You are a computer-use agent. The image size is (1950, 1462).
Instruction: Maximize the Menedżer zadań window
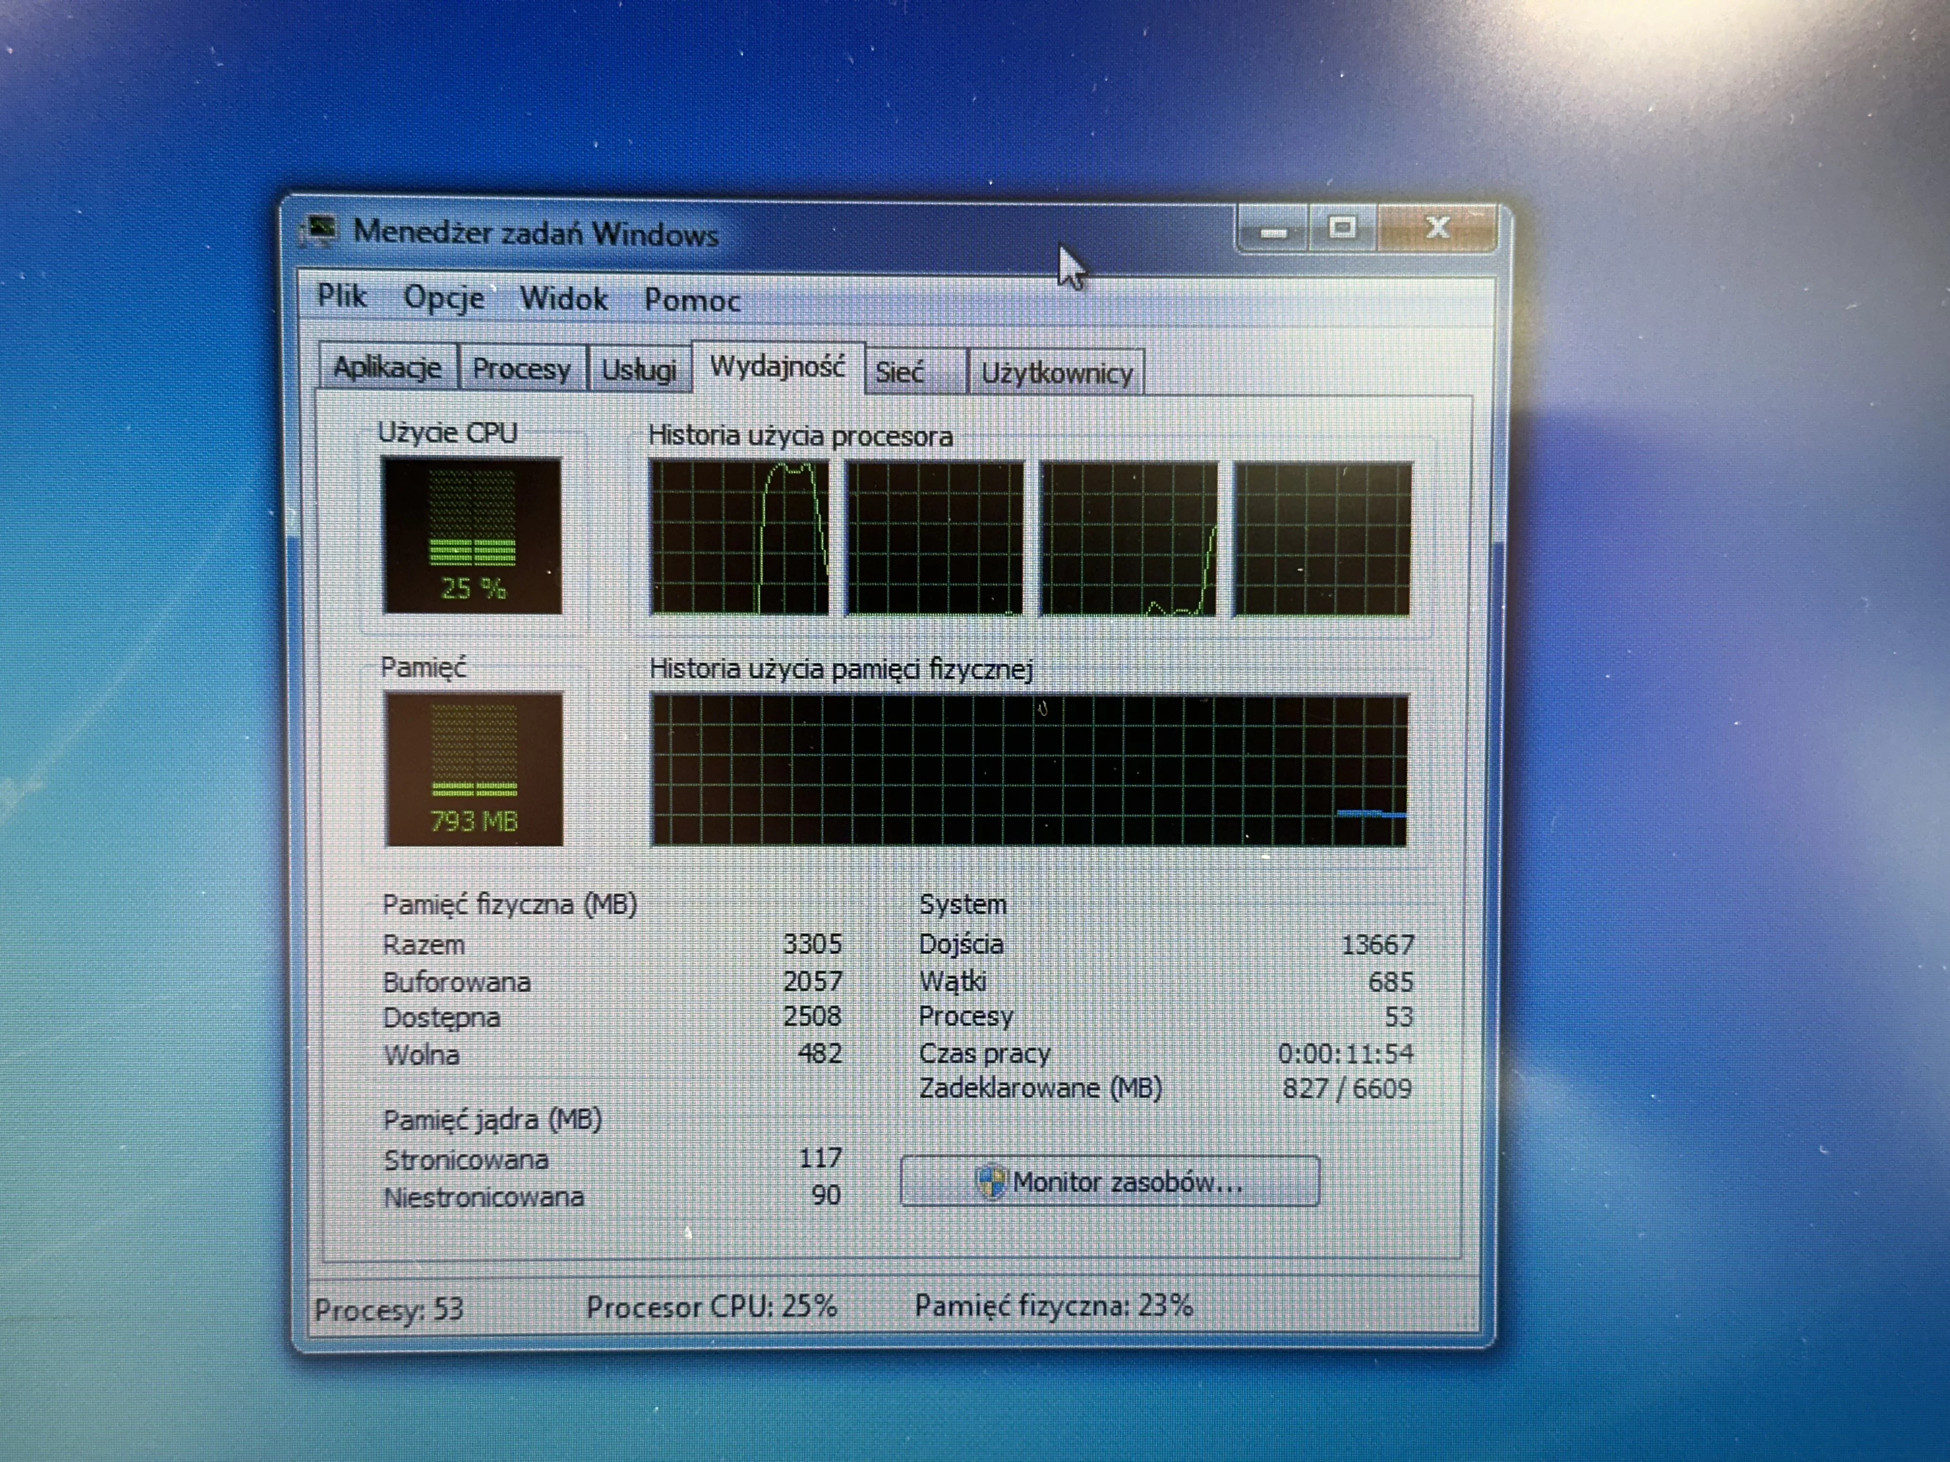(1343, 228)
